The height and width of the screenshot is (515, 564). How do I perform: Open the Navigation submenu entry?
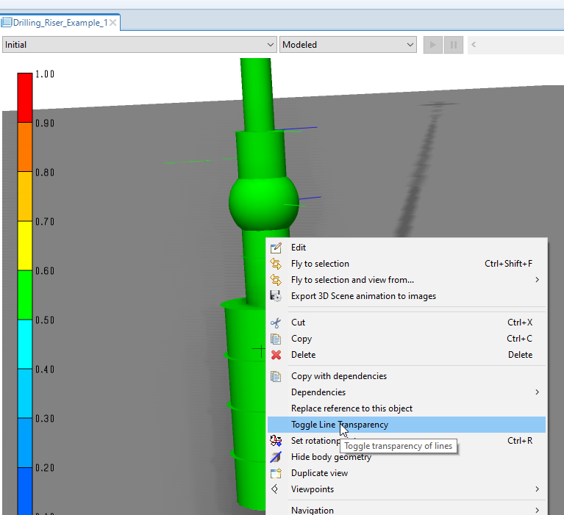coord(312,510)
